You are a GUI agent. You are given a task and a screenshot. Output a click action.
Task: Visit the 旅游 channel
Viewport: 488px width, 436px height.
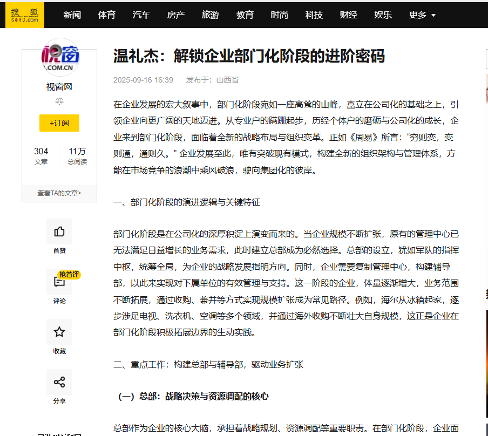tap(210, 15)
